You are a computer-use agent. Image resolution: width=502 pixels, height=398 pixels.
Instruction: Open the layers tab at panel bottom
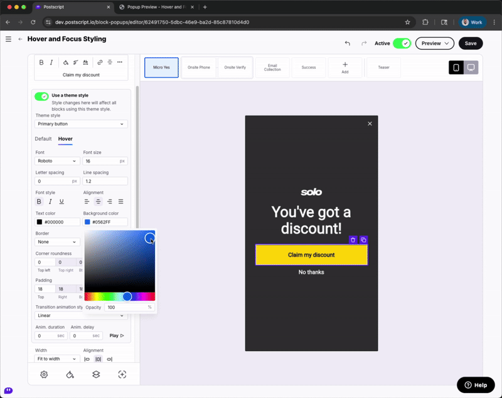96,374
